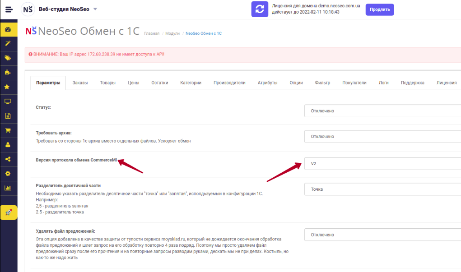The image size is (461, 272).
Task: Open the hamburger menu
Action: point(9,9)
